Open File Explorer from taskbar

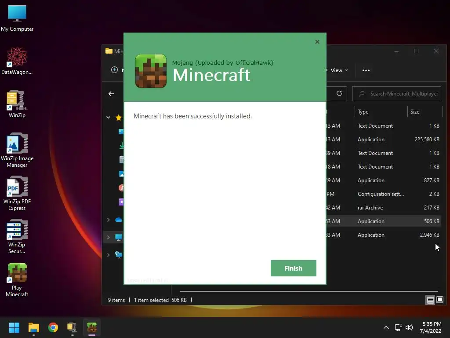coord(33,327)
